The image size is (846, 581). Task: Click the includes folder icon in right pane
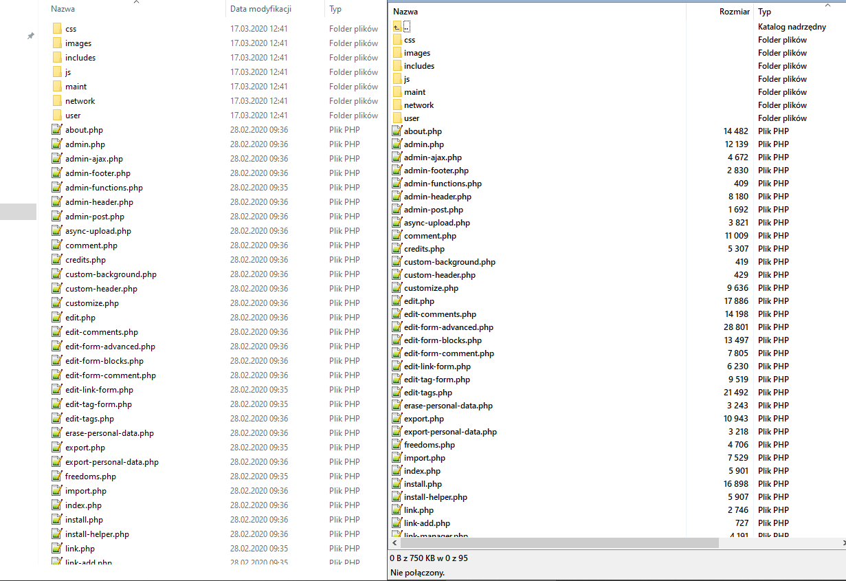tap(397, 66)
